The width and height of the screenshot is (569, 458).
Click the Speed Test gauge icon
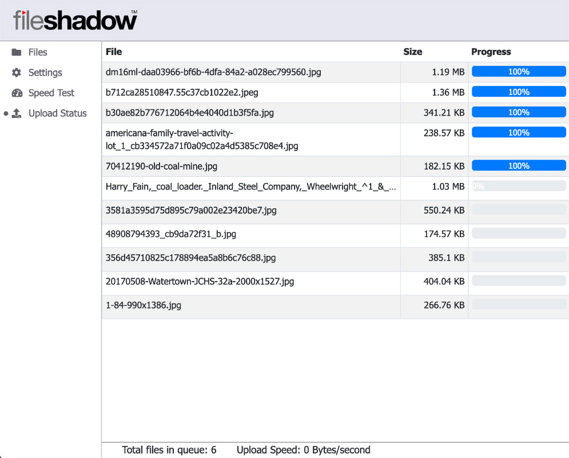pos(17,93)
